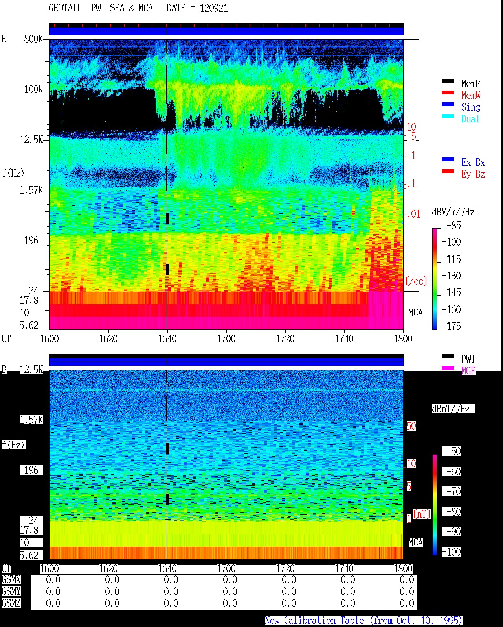Select the "PWI" legend label
The height and width of the screenshot is (627, 503).
(468, 359)
